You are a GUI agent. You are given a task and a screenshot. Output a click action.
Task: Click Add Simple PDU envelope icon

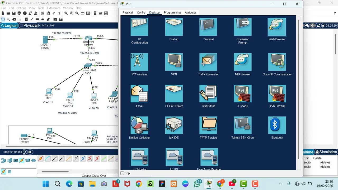pyautogui.click(x=55, y=19)
